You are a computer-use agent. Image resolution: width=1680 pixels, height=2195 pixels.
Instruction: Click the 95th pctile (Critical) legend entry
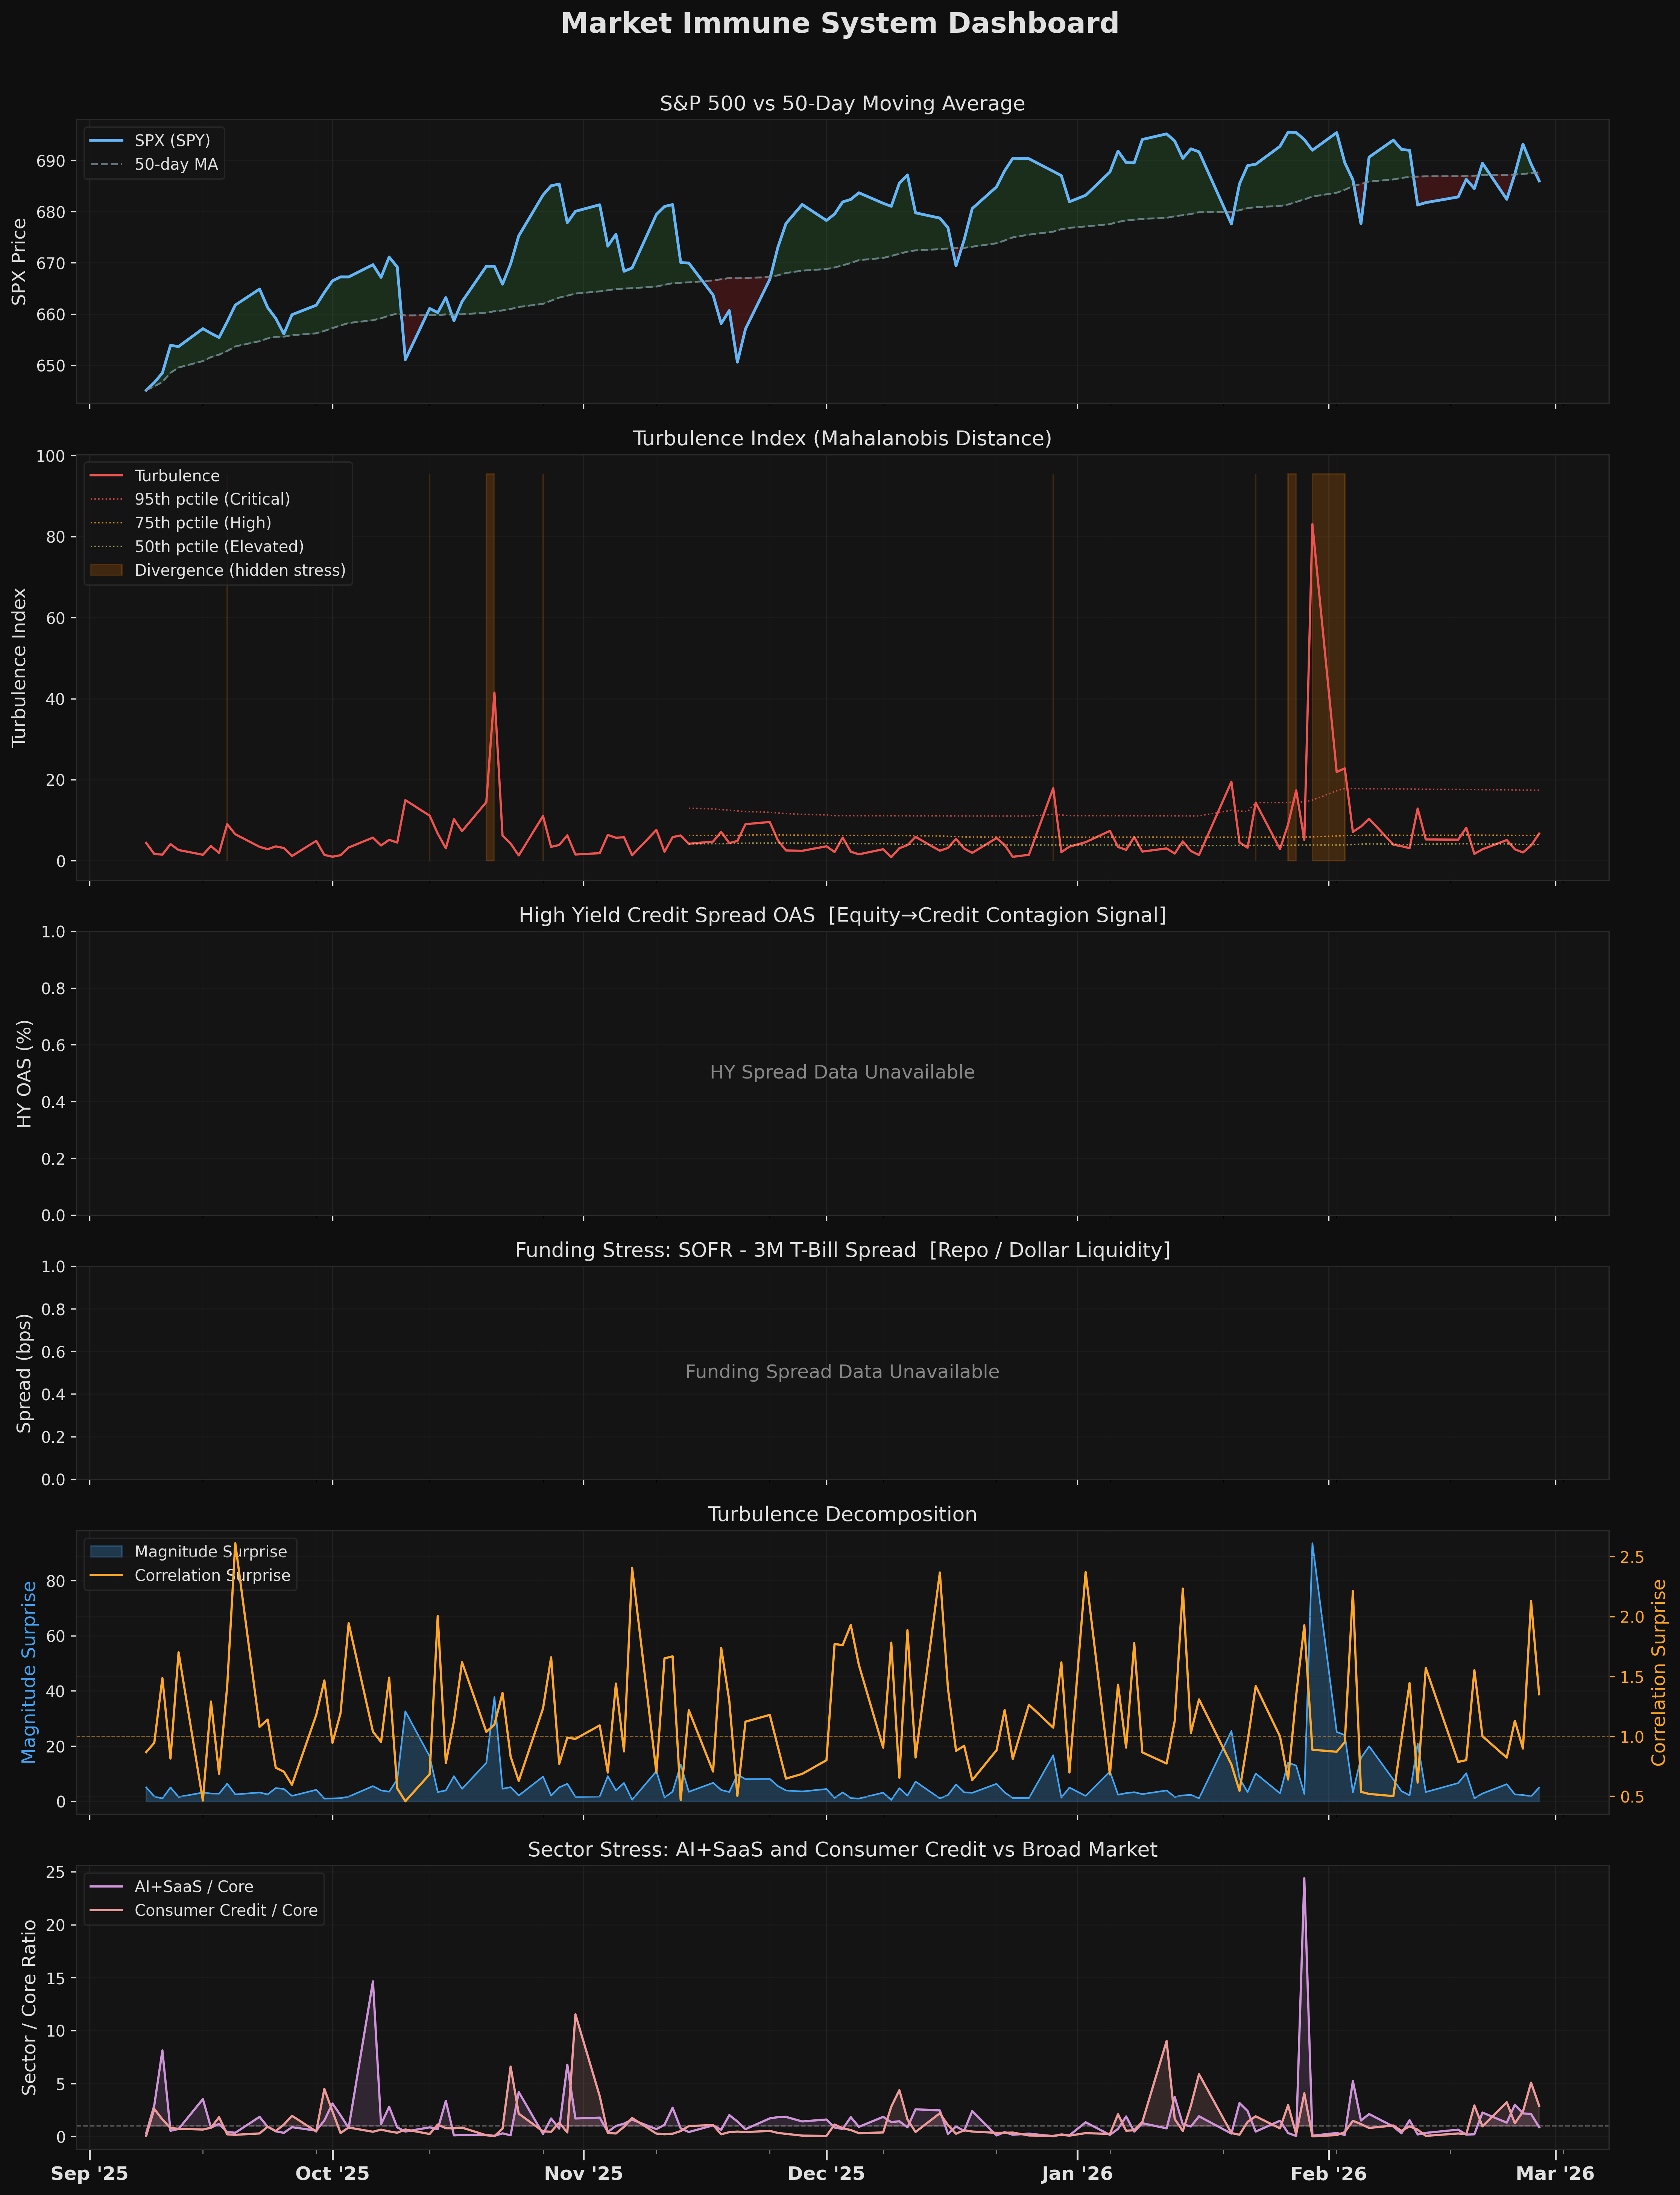pyautogui.click(x=212, y=499)
